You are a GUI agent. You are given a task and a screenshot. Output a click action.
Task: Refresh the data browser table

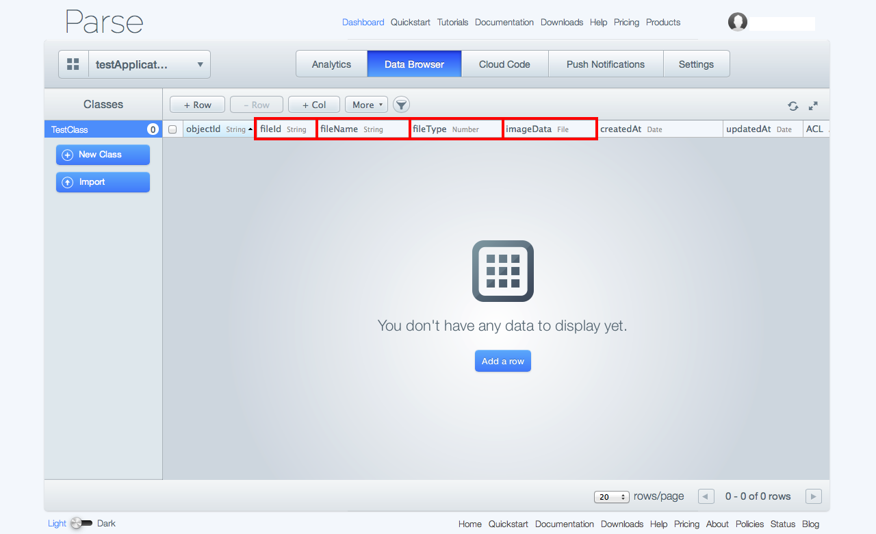click(x=793, y=106)
